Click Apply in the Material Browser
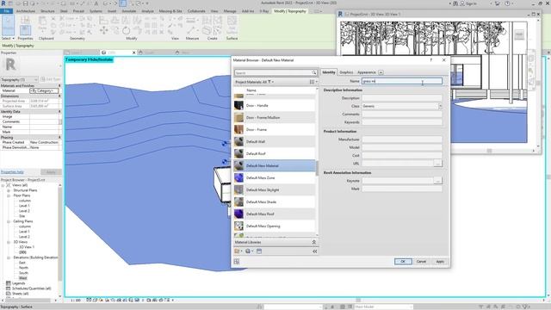 pyautogui.click(x=440, y=262)
